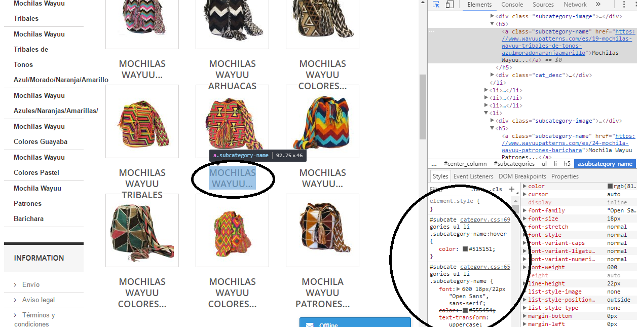Click the Offline chat envelope icon
This screenshot has height=327, width=637.
(311, 324)
